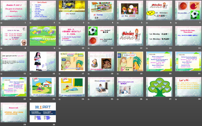Viewport: 202px width, 126px height.
Task: Select the Module 5 Unit 1 title slide
Action: (x=13, y=10)
